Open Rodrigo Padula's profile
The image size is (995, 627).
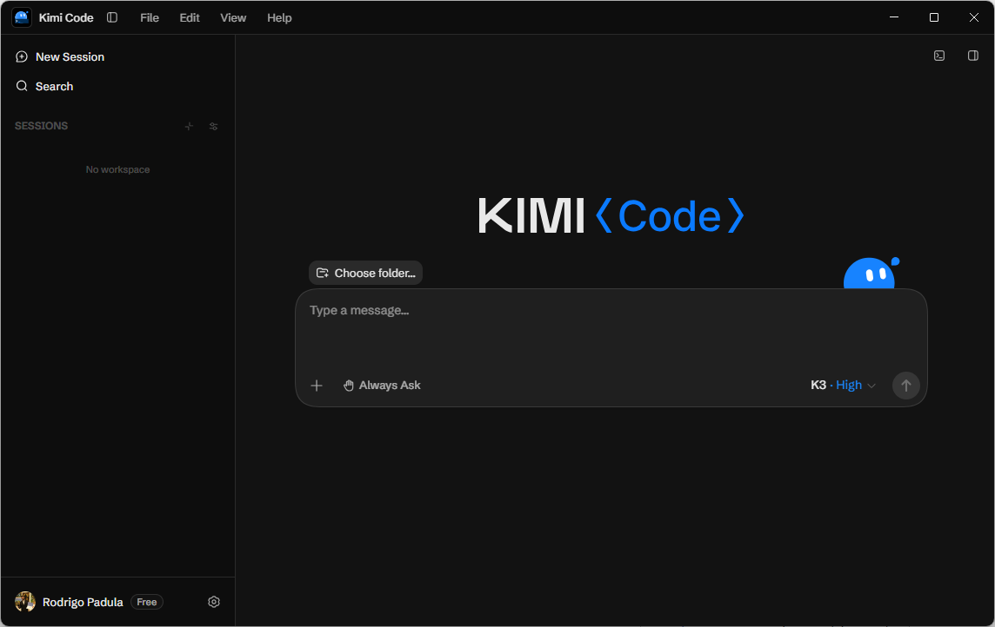point(83,603)
